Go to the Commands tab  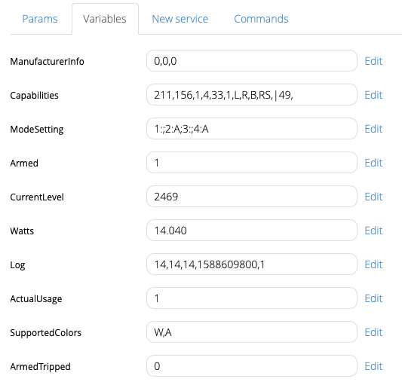pos(261,19)
